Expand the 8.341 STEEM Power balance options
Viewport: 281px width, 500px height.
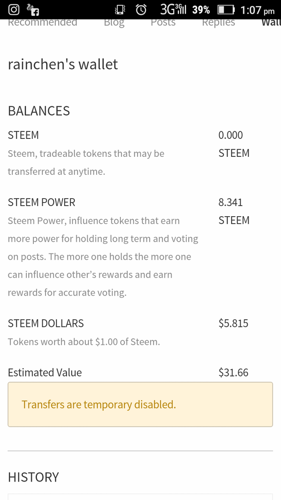234,211
